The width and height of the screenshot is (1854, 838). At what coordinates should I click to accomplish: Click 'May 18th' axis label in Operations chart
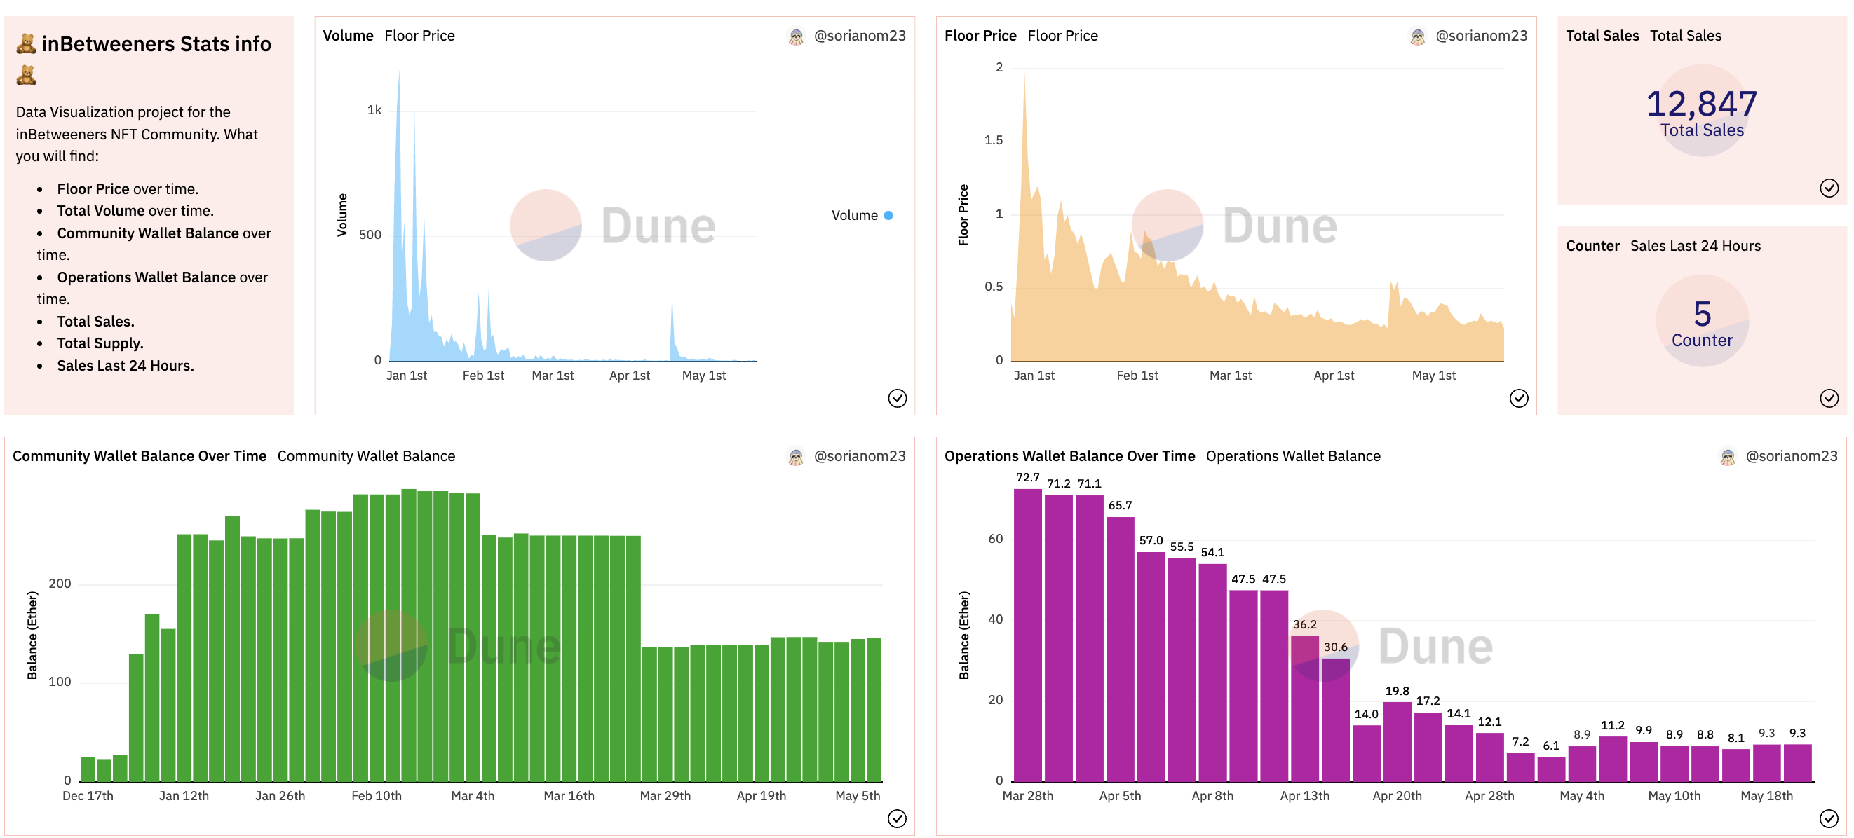click(x=1766, y=795)
